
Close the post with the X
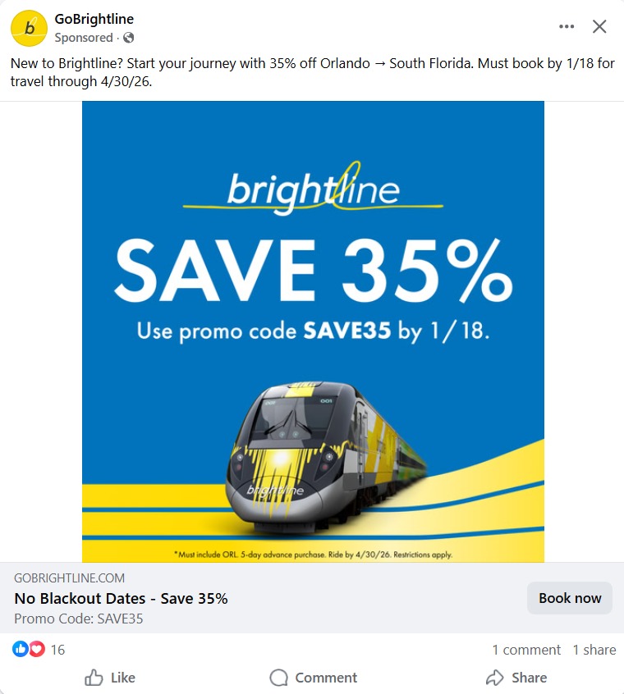pyautogui.click(x=599, y=26)
